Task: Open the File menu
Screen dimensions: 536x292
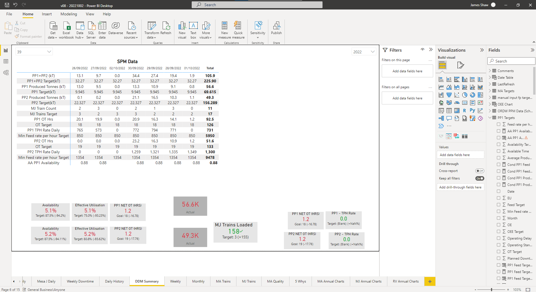Action: click(9, 14)
